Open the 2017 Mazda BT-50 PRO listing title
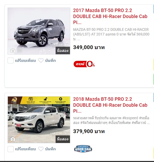Image resolution: width=154 pixels, height=162 pixels. [110, 16]
